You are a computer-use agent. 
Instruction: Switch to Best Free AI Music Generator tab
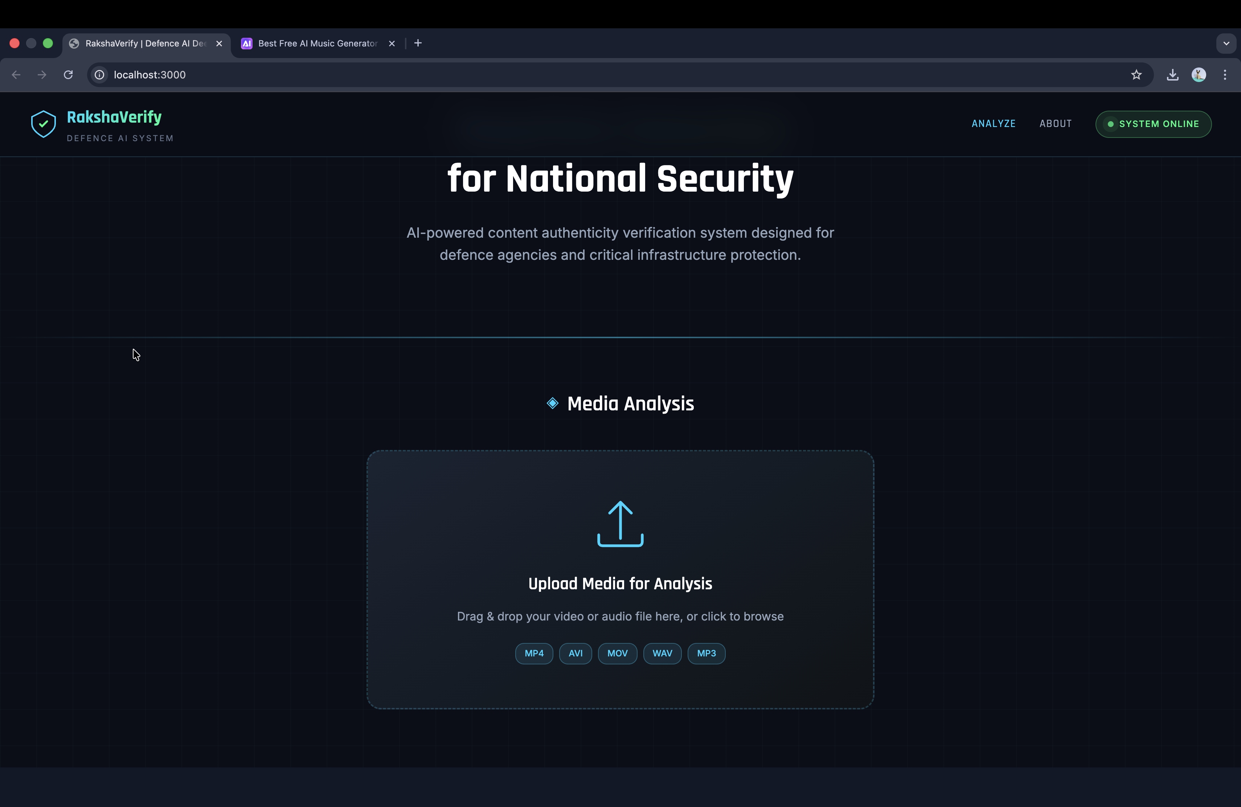pos(317,43)
